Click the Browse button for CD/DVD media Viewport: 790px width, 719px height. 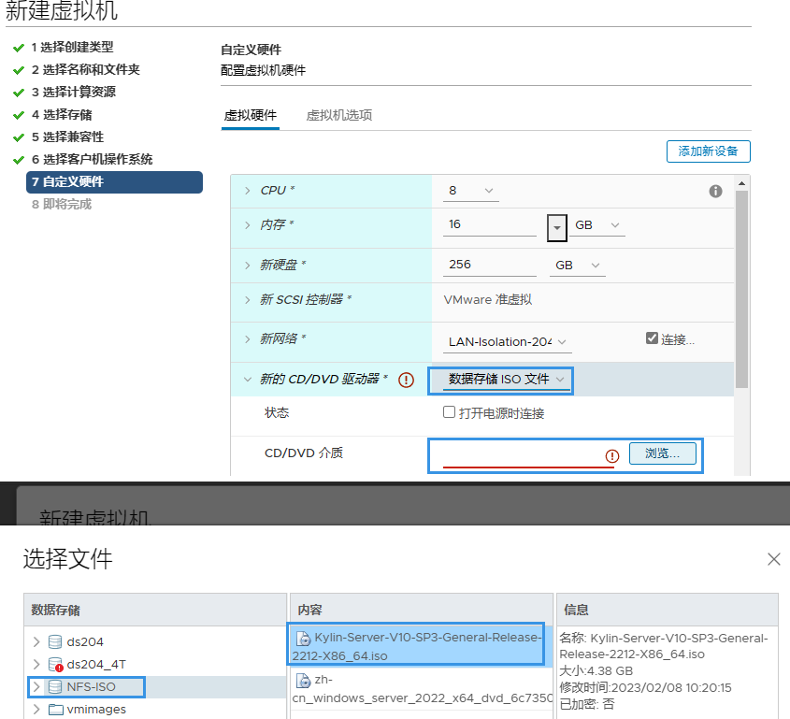(x=663, y=453)
